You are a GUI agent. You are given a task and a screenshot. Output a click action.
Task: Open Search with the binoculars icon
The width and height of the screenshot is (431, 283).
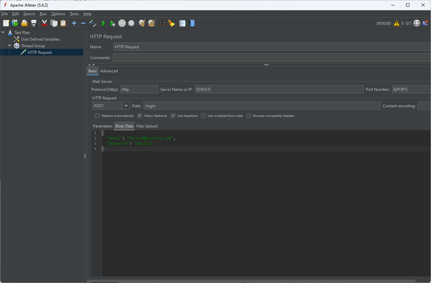point(162,23)
